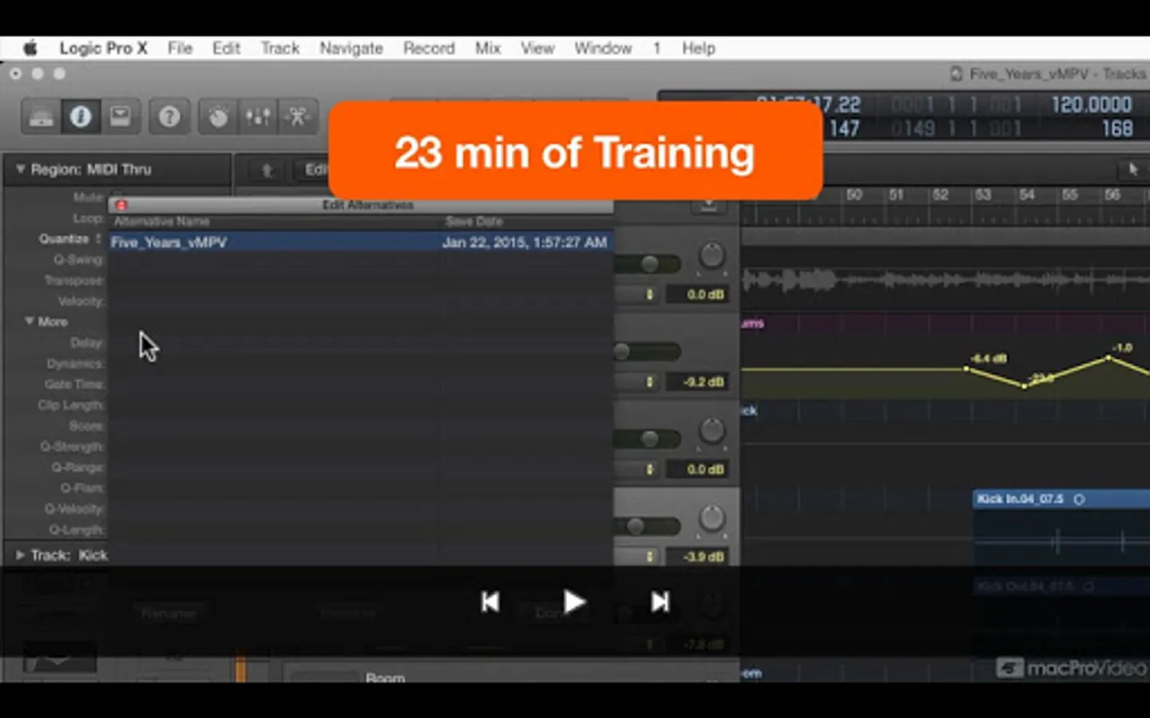The image size is (1150, 718).
Task: Open the Logic Pro X menu
Action: (x=104, y=49)
